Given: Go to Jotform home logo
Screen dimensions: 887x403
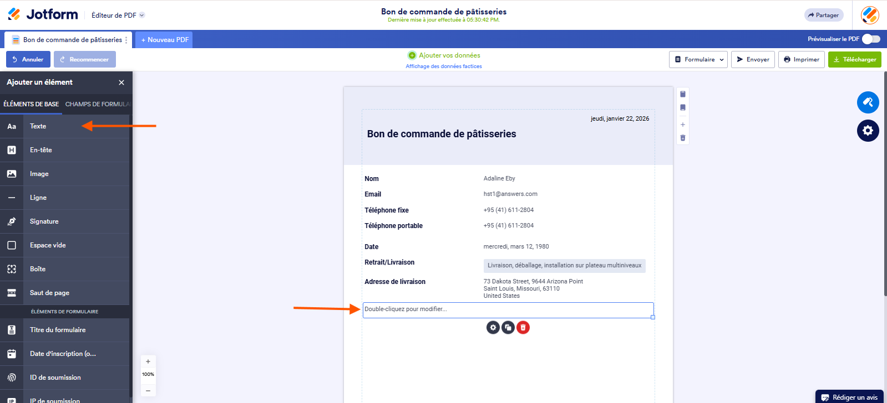Looking at the screenshot, I should [x=43, y=14].
